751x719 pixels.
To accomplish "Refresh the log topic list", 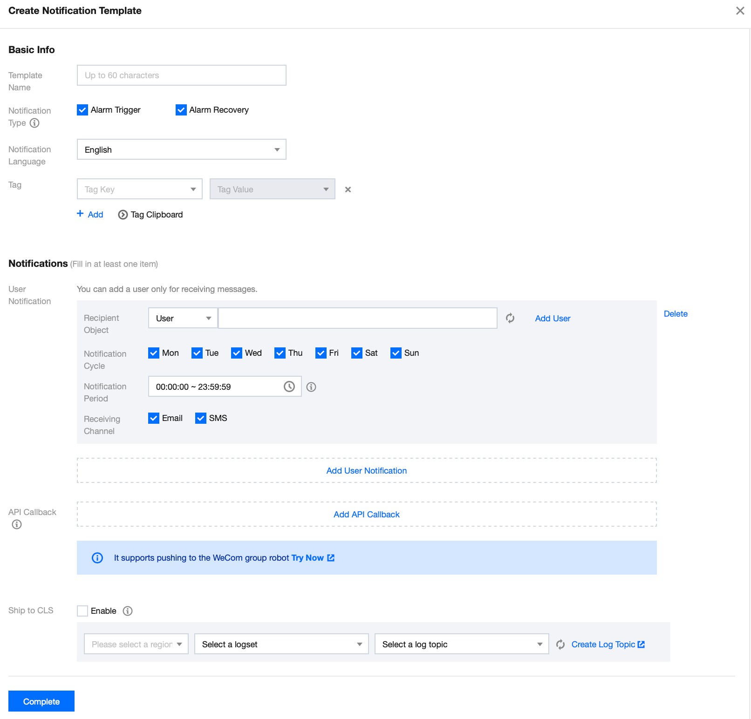I will 560,644.
